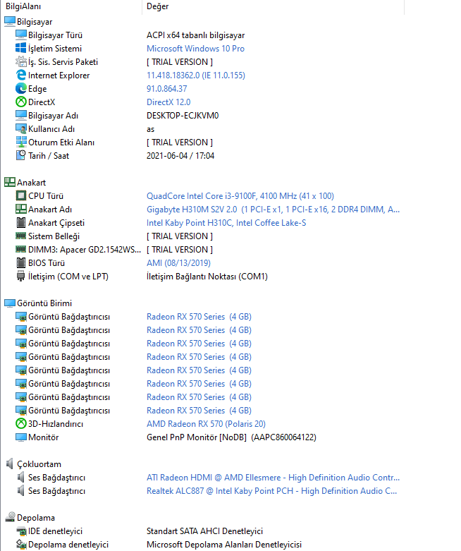Click the Anakart Adı motherboard icon
This screenshot has height=551, width=461.
(x=21, y=209)
